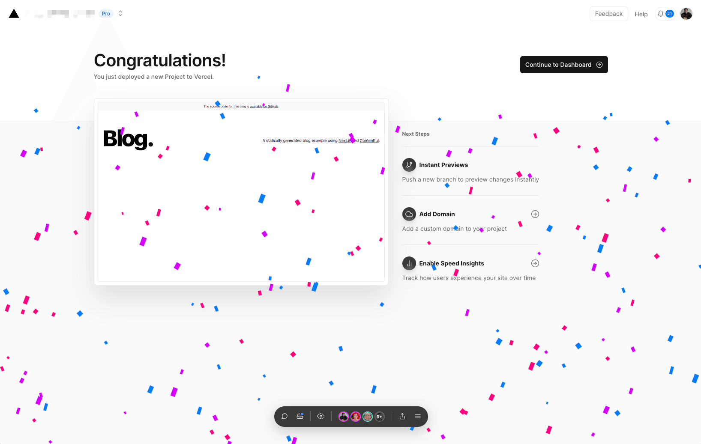Screen dimensions: 701x444
Task: Open the Help menu item
Action: (641, 14)
